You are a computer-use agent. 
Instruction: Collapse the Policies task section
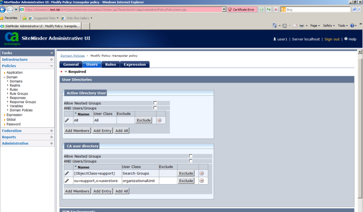[51, 66]
